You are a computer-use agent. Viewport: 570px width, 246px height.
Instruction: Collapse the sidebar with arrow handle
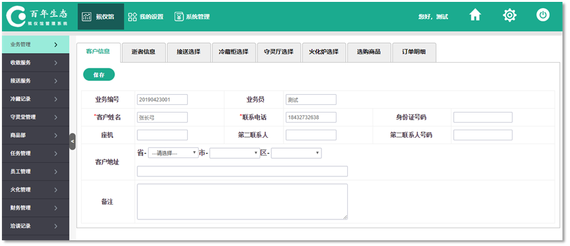(72, 142)
